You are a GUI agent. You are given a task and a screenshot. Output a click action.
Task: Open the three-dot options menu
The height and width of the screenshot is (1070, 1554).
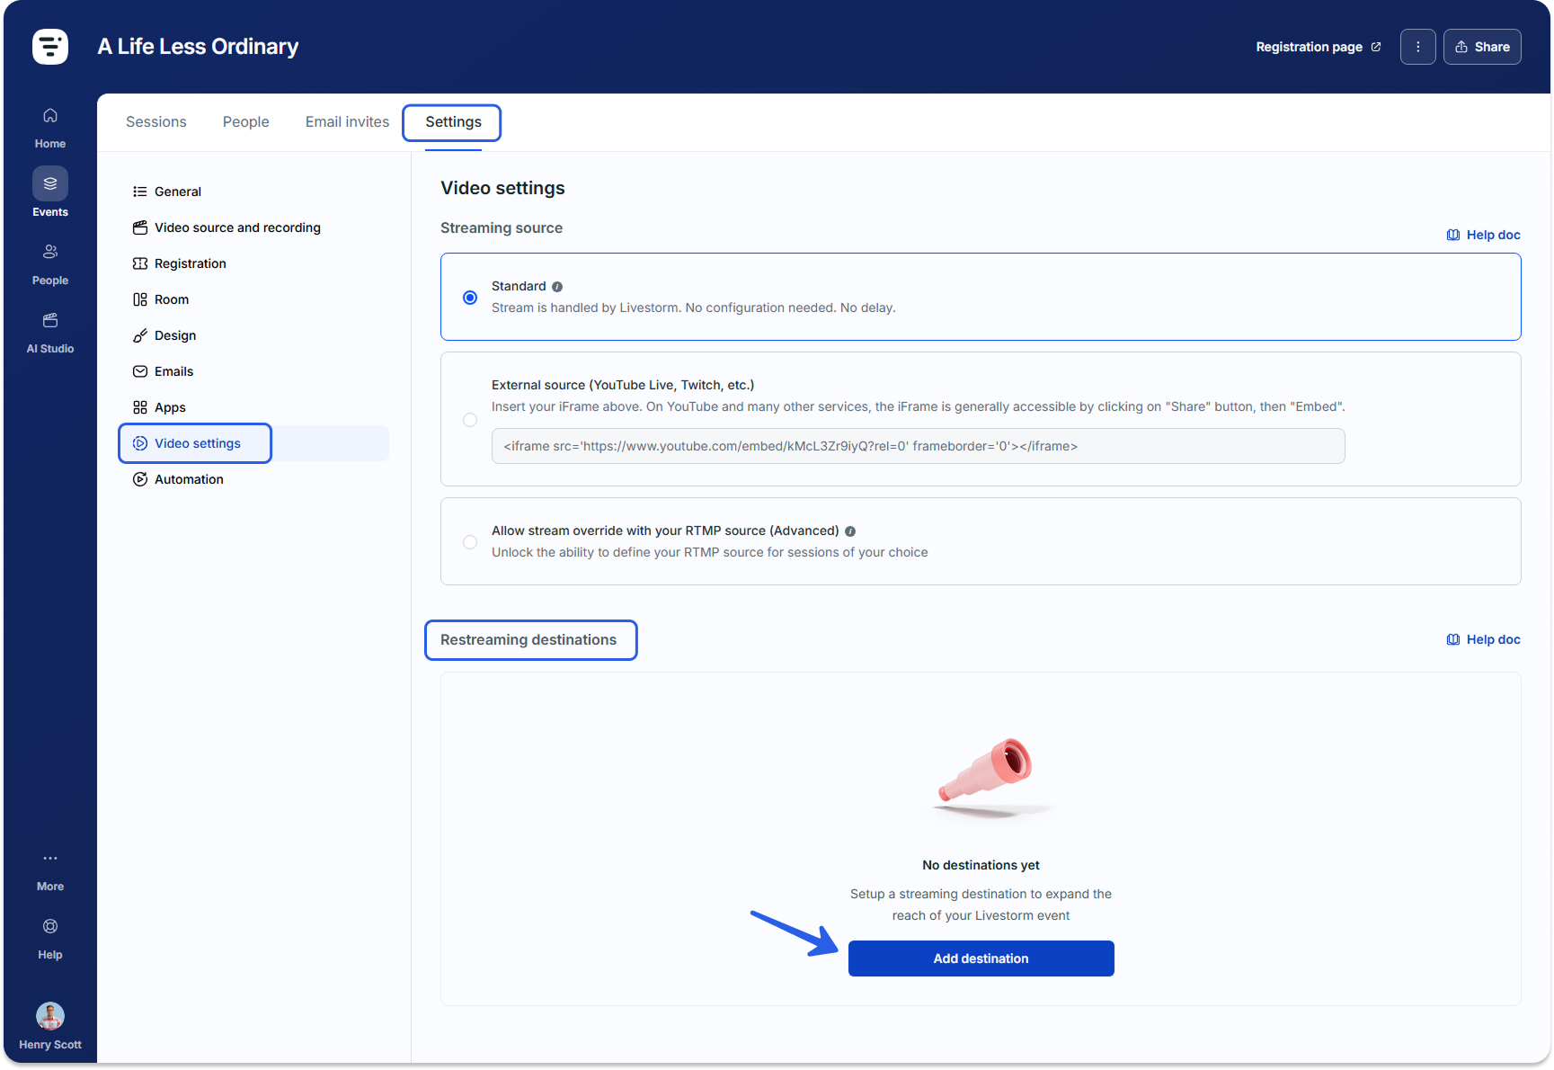[1418, 47]
